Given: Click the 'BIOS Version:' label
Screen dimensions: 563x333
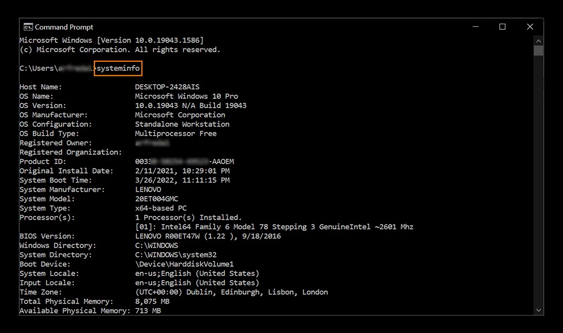Looking at the screenshot, I should 47,236.
